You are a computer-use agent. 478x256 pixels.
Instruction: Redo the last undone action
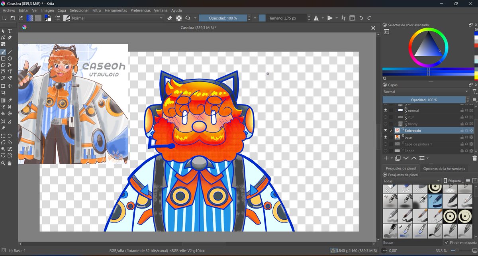tap(369, 18)
